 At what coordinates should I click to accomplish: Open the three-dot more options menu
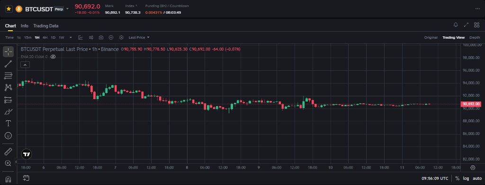click(x=478, y=9)
